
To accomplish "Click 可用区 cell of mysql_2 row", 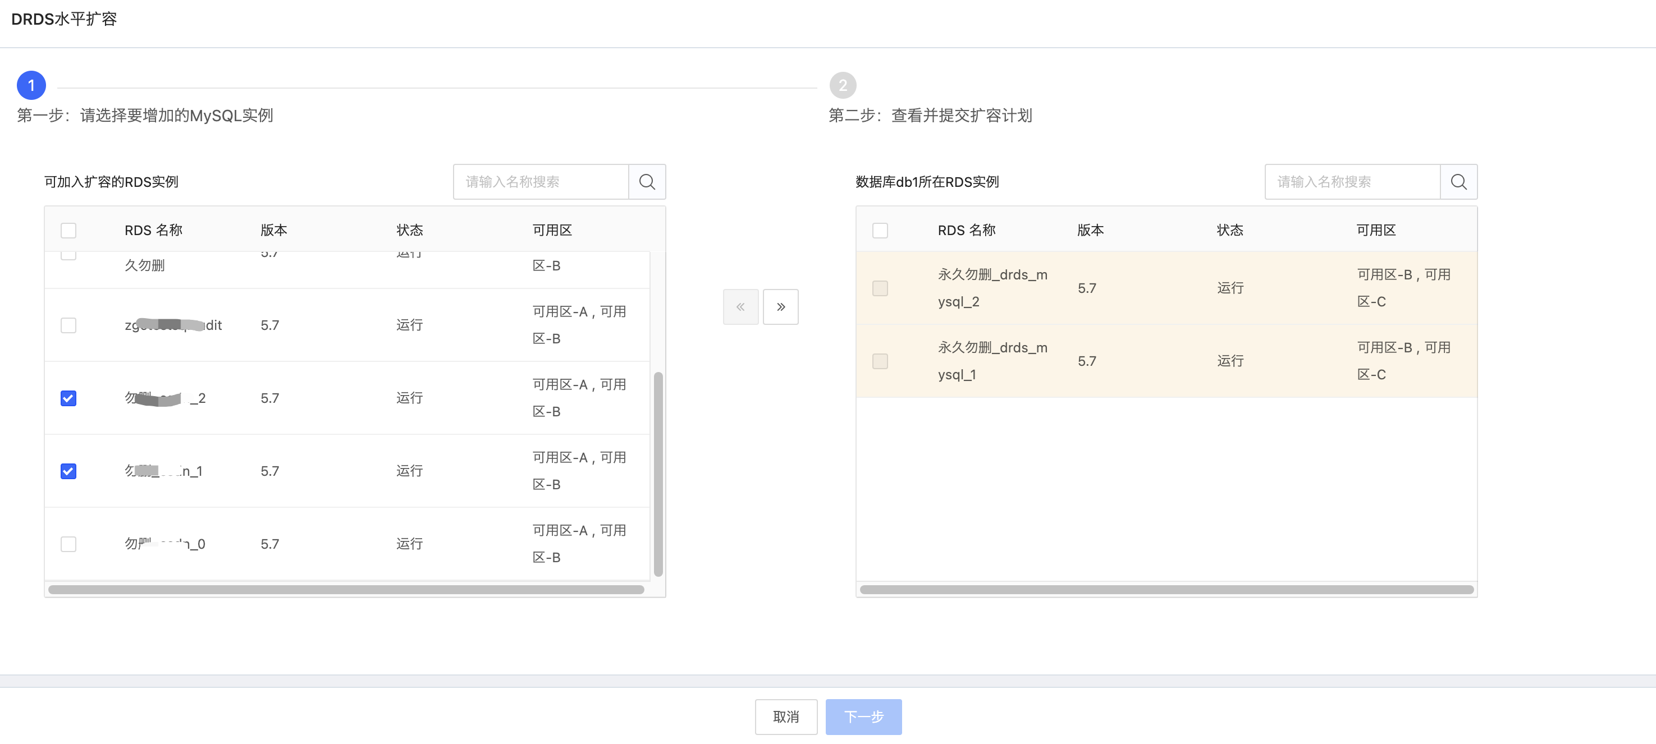I will pyautogui.click(x=1404, y=288).
